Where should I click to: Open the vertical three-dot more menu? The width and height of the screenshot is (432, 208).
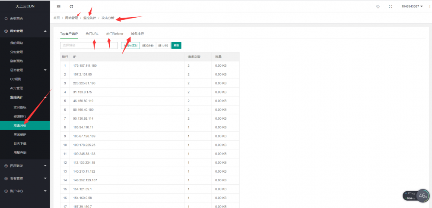click(x=428, y=6)
